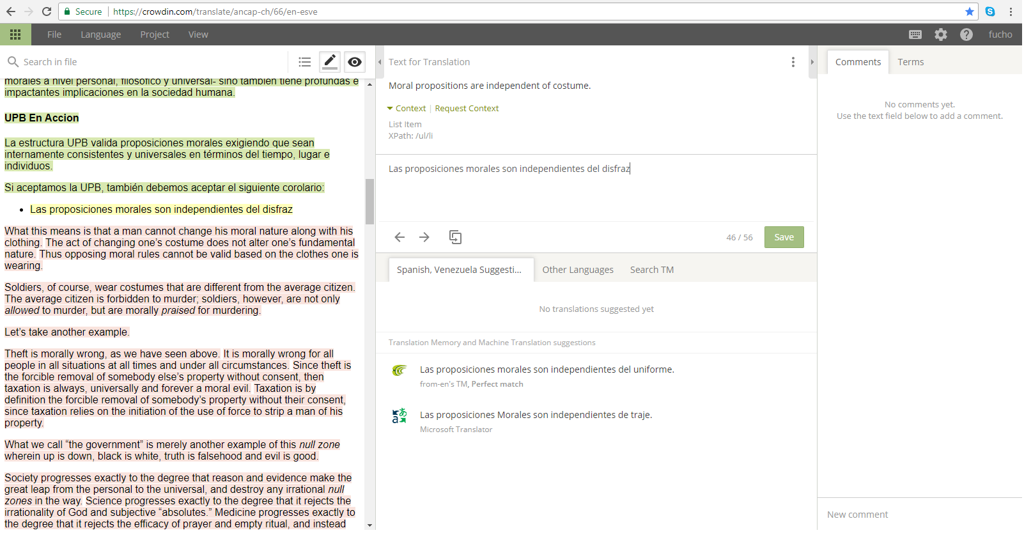This screenshot has height=551, width=1024.
Task: Select the 'Theft is morally wrong' paragraph
Action: (178, 389)
